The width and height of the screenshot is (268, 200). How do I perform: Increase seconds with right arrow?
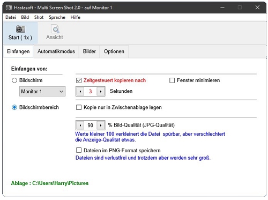point(101,92)
